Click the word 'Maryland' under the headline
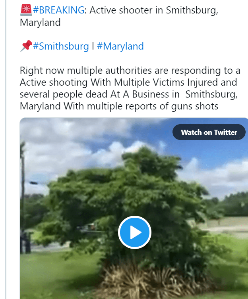 tap(40, 23)
